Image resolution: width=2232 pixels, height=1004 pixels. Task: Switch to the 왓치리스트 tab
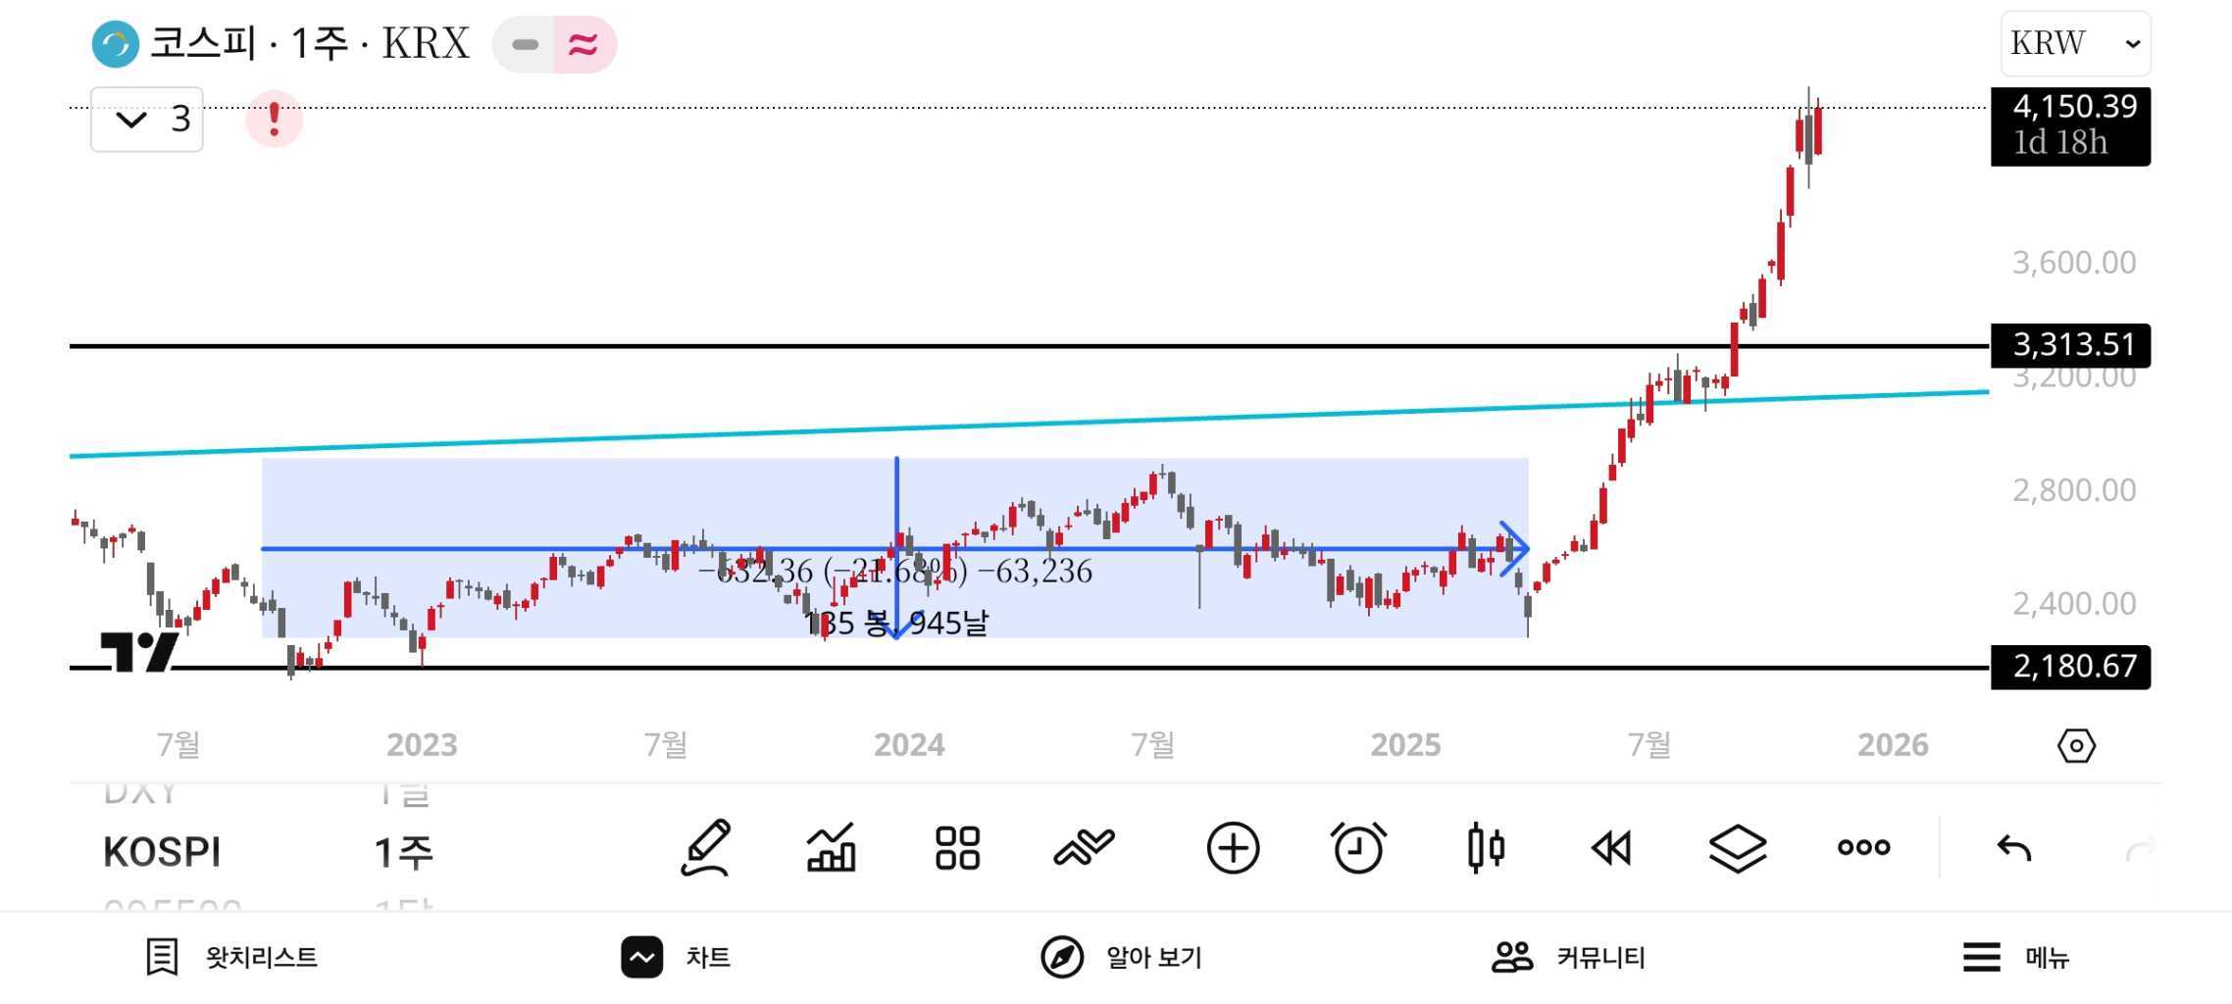[x=232, y=957]
